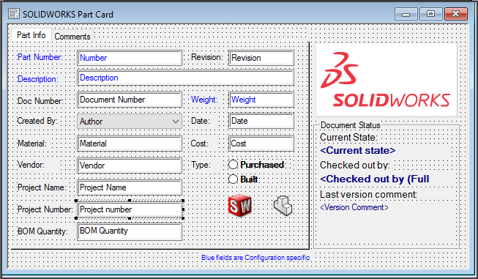Click the Weight input field
This screenshot has height=279, width=478.
pyautogui.click(x=261, y=100)
